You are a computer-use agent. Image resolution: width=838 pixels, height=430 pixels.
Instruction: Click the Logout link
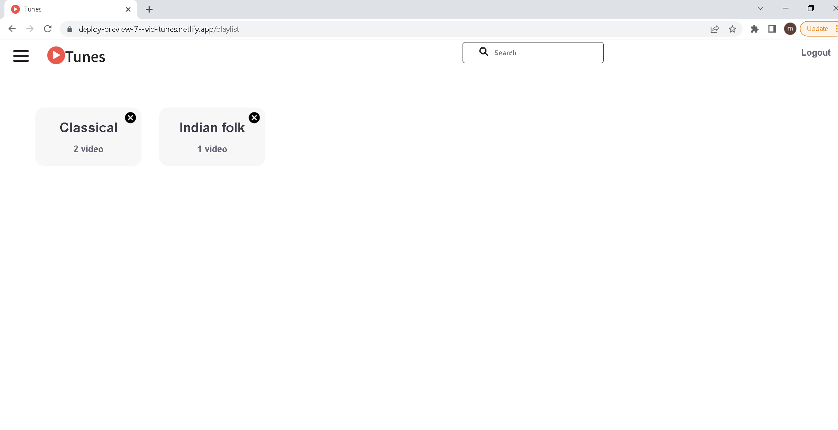tap(815, 52)
